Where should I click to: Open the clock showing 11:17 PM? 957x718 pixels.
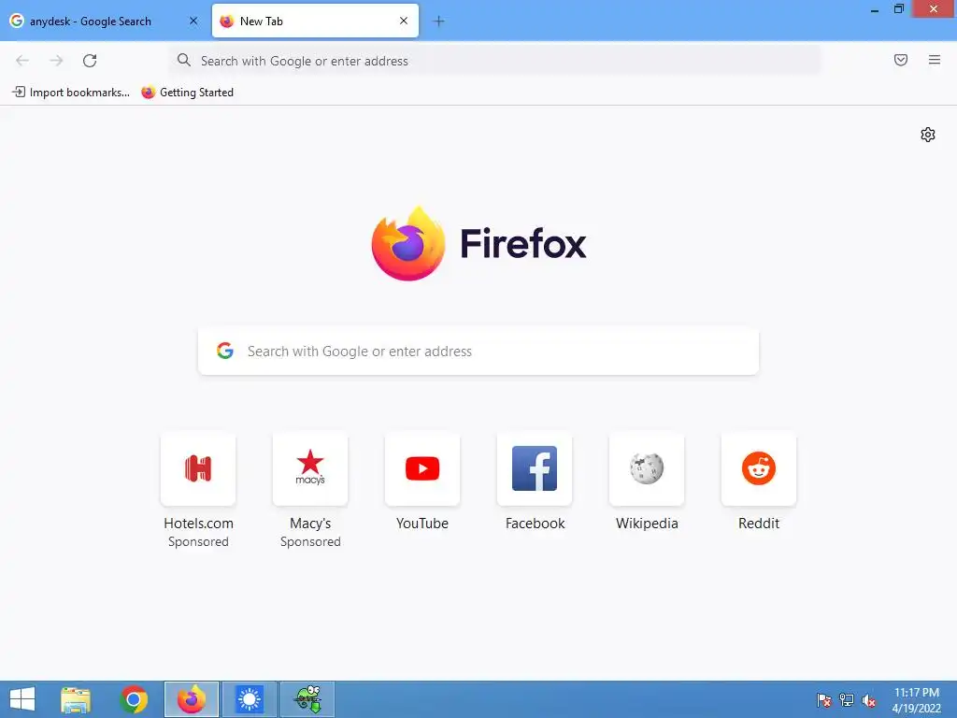click(x=916, y=700)
